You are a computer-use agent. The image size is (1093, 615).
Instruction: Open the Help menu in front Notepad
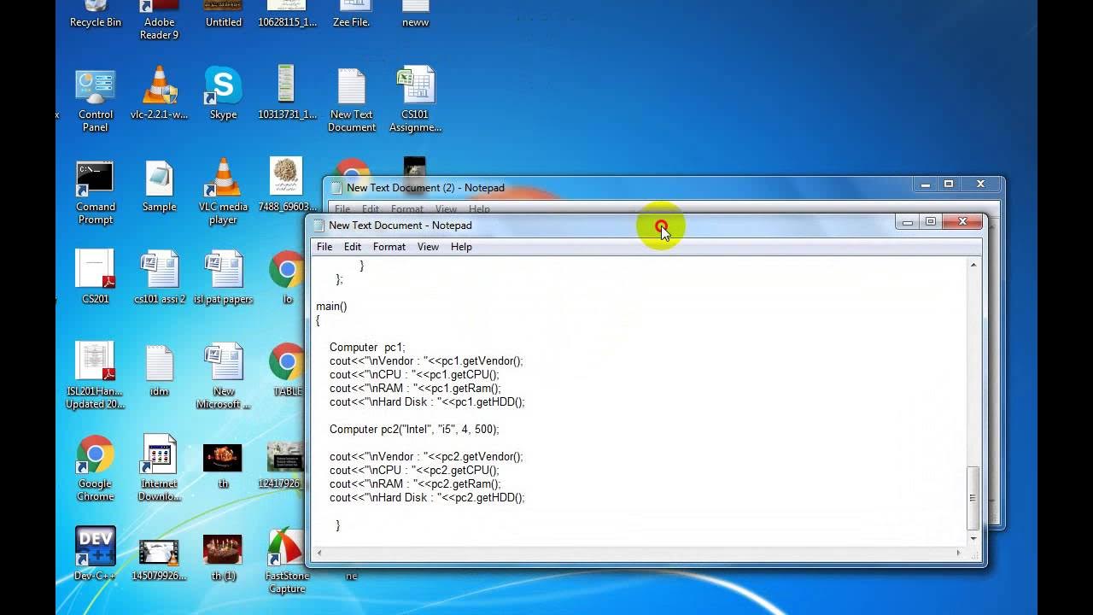[x=461, y=247]
